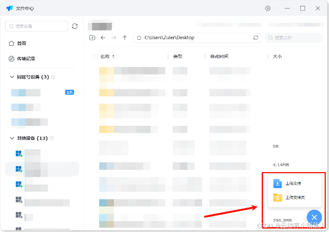Image resolution: width=329 pixels, height=232 pixels.
Task: Open the settings gear in title bar
Action: coord(267,8)
